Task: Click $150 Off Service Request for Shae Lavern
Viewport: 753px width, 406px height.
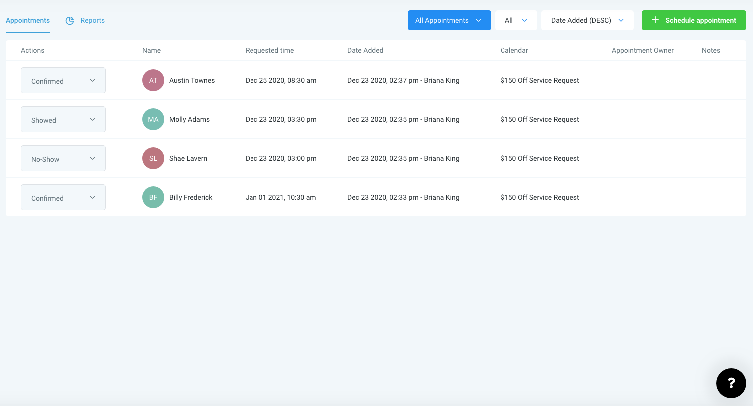Action: pos(539,158)
